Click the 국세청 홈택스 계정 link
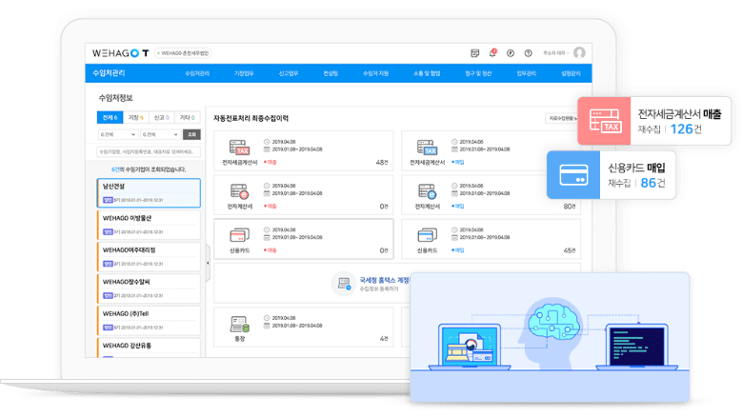This screenshot has height=417, width=743. click(384, 280)
